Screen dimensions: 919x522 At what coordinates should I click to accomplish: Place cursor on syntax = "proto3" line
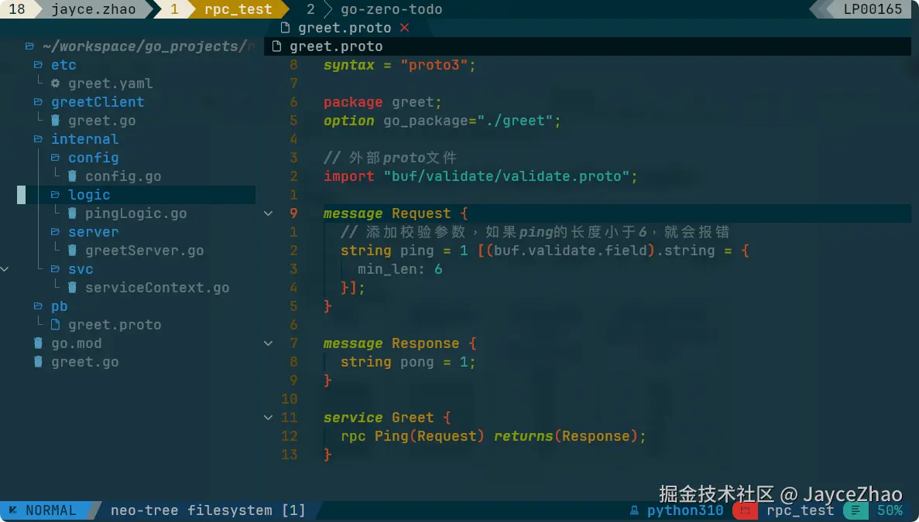399,65
